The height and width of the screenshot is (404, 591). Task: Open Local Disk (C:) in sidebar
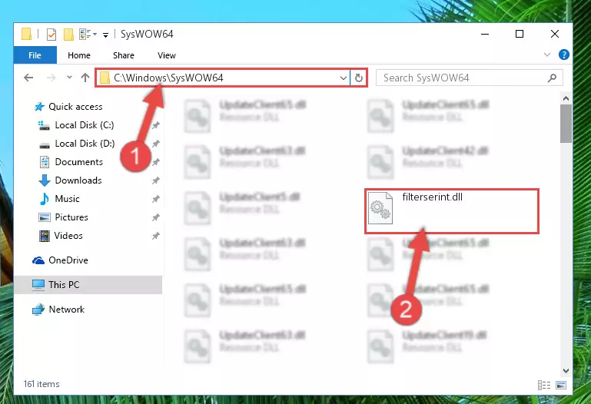click(85, 125)
